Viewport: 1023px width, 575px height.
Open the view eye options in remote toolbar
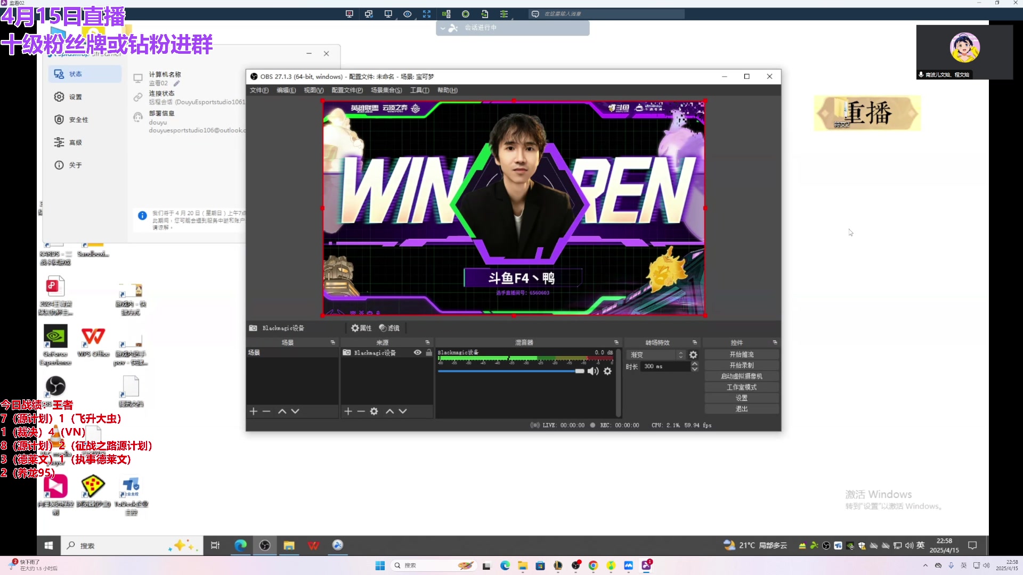(x=408, y=14)
